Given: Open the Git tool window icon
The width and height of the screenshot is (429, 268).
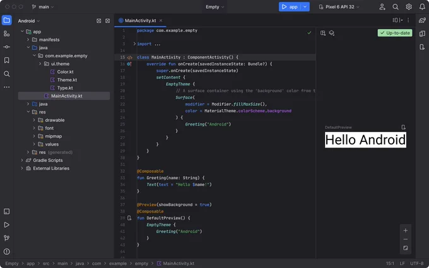Looking at the screenshot, I should pos(6,238).
